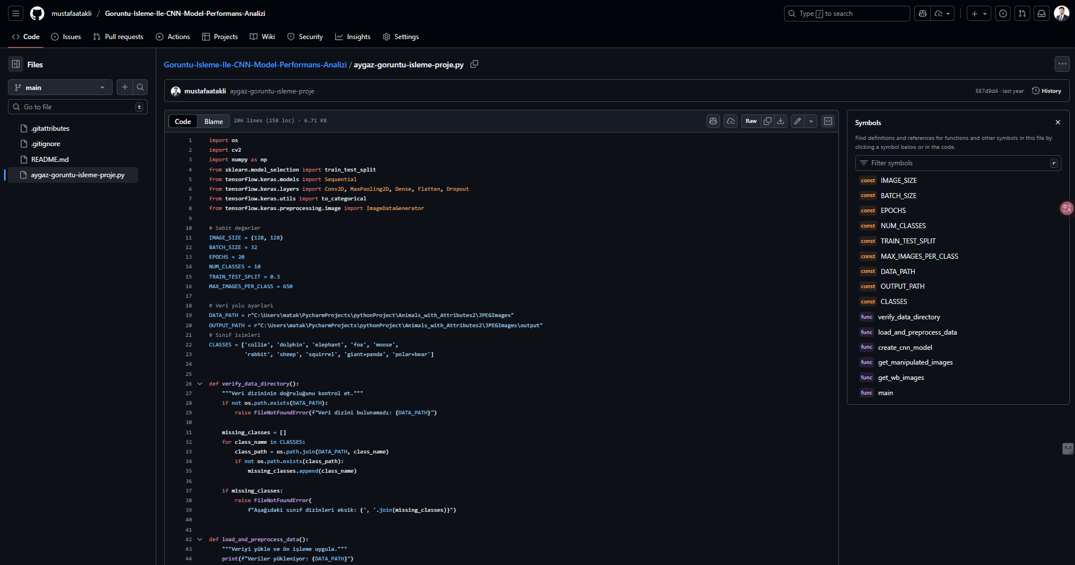
Task: Collapse the verify_data_directory function
Action: click(200, 384)
